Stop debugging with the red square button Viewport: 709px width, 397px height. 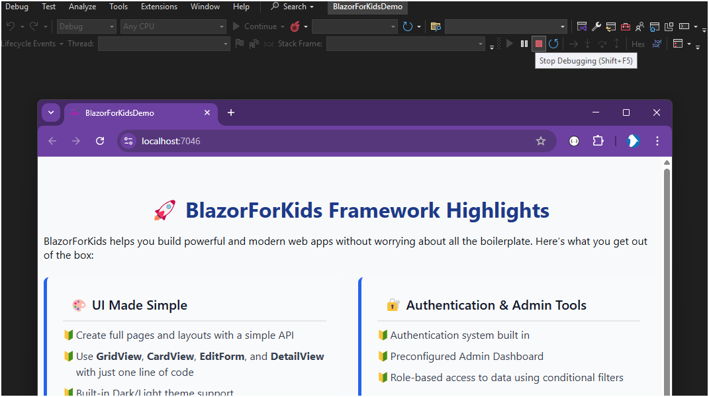538,44
